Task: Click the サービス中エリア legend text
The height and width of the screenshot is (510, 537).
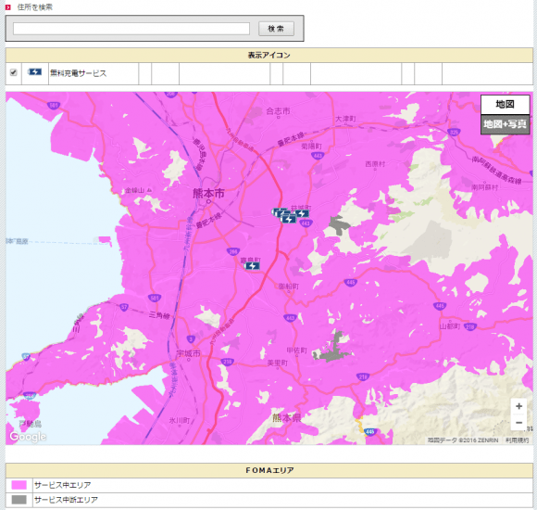Action: [x=63, y=485]
